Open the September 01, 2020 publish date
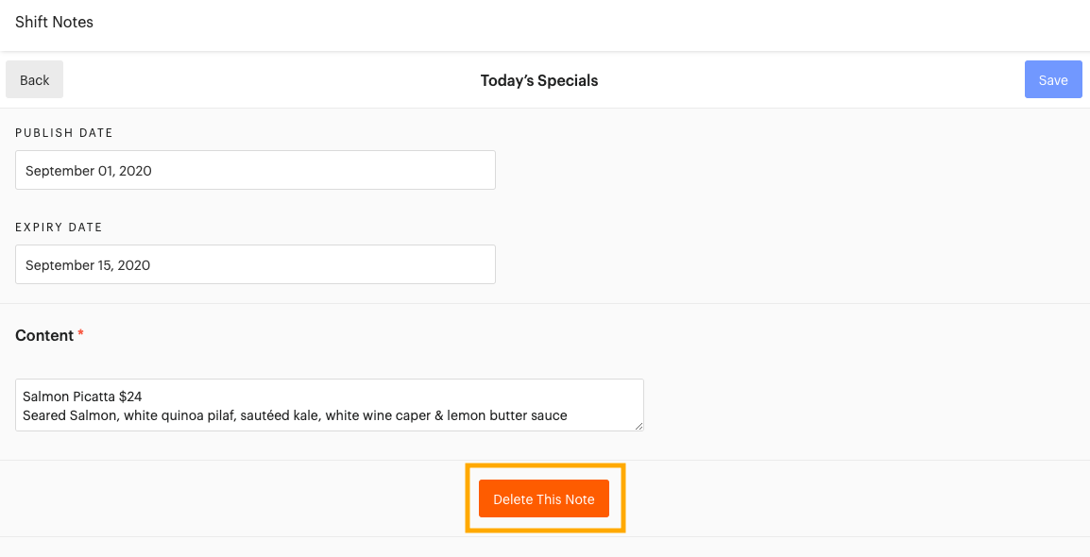This screenshot has height=557, width=1090. (x=255, y=170)
